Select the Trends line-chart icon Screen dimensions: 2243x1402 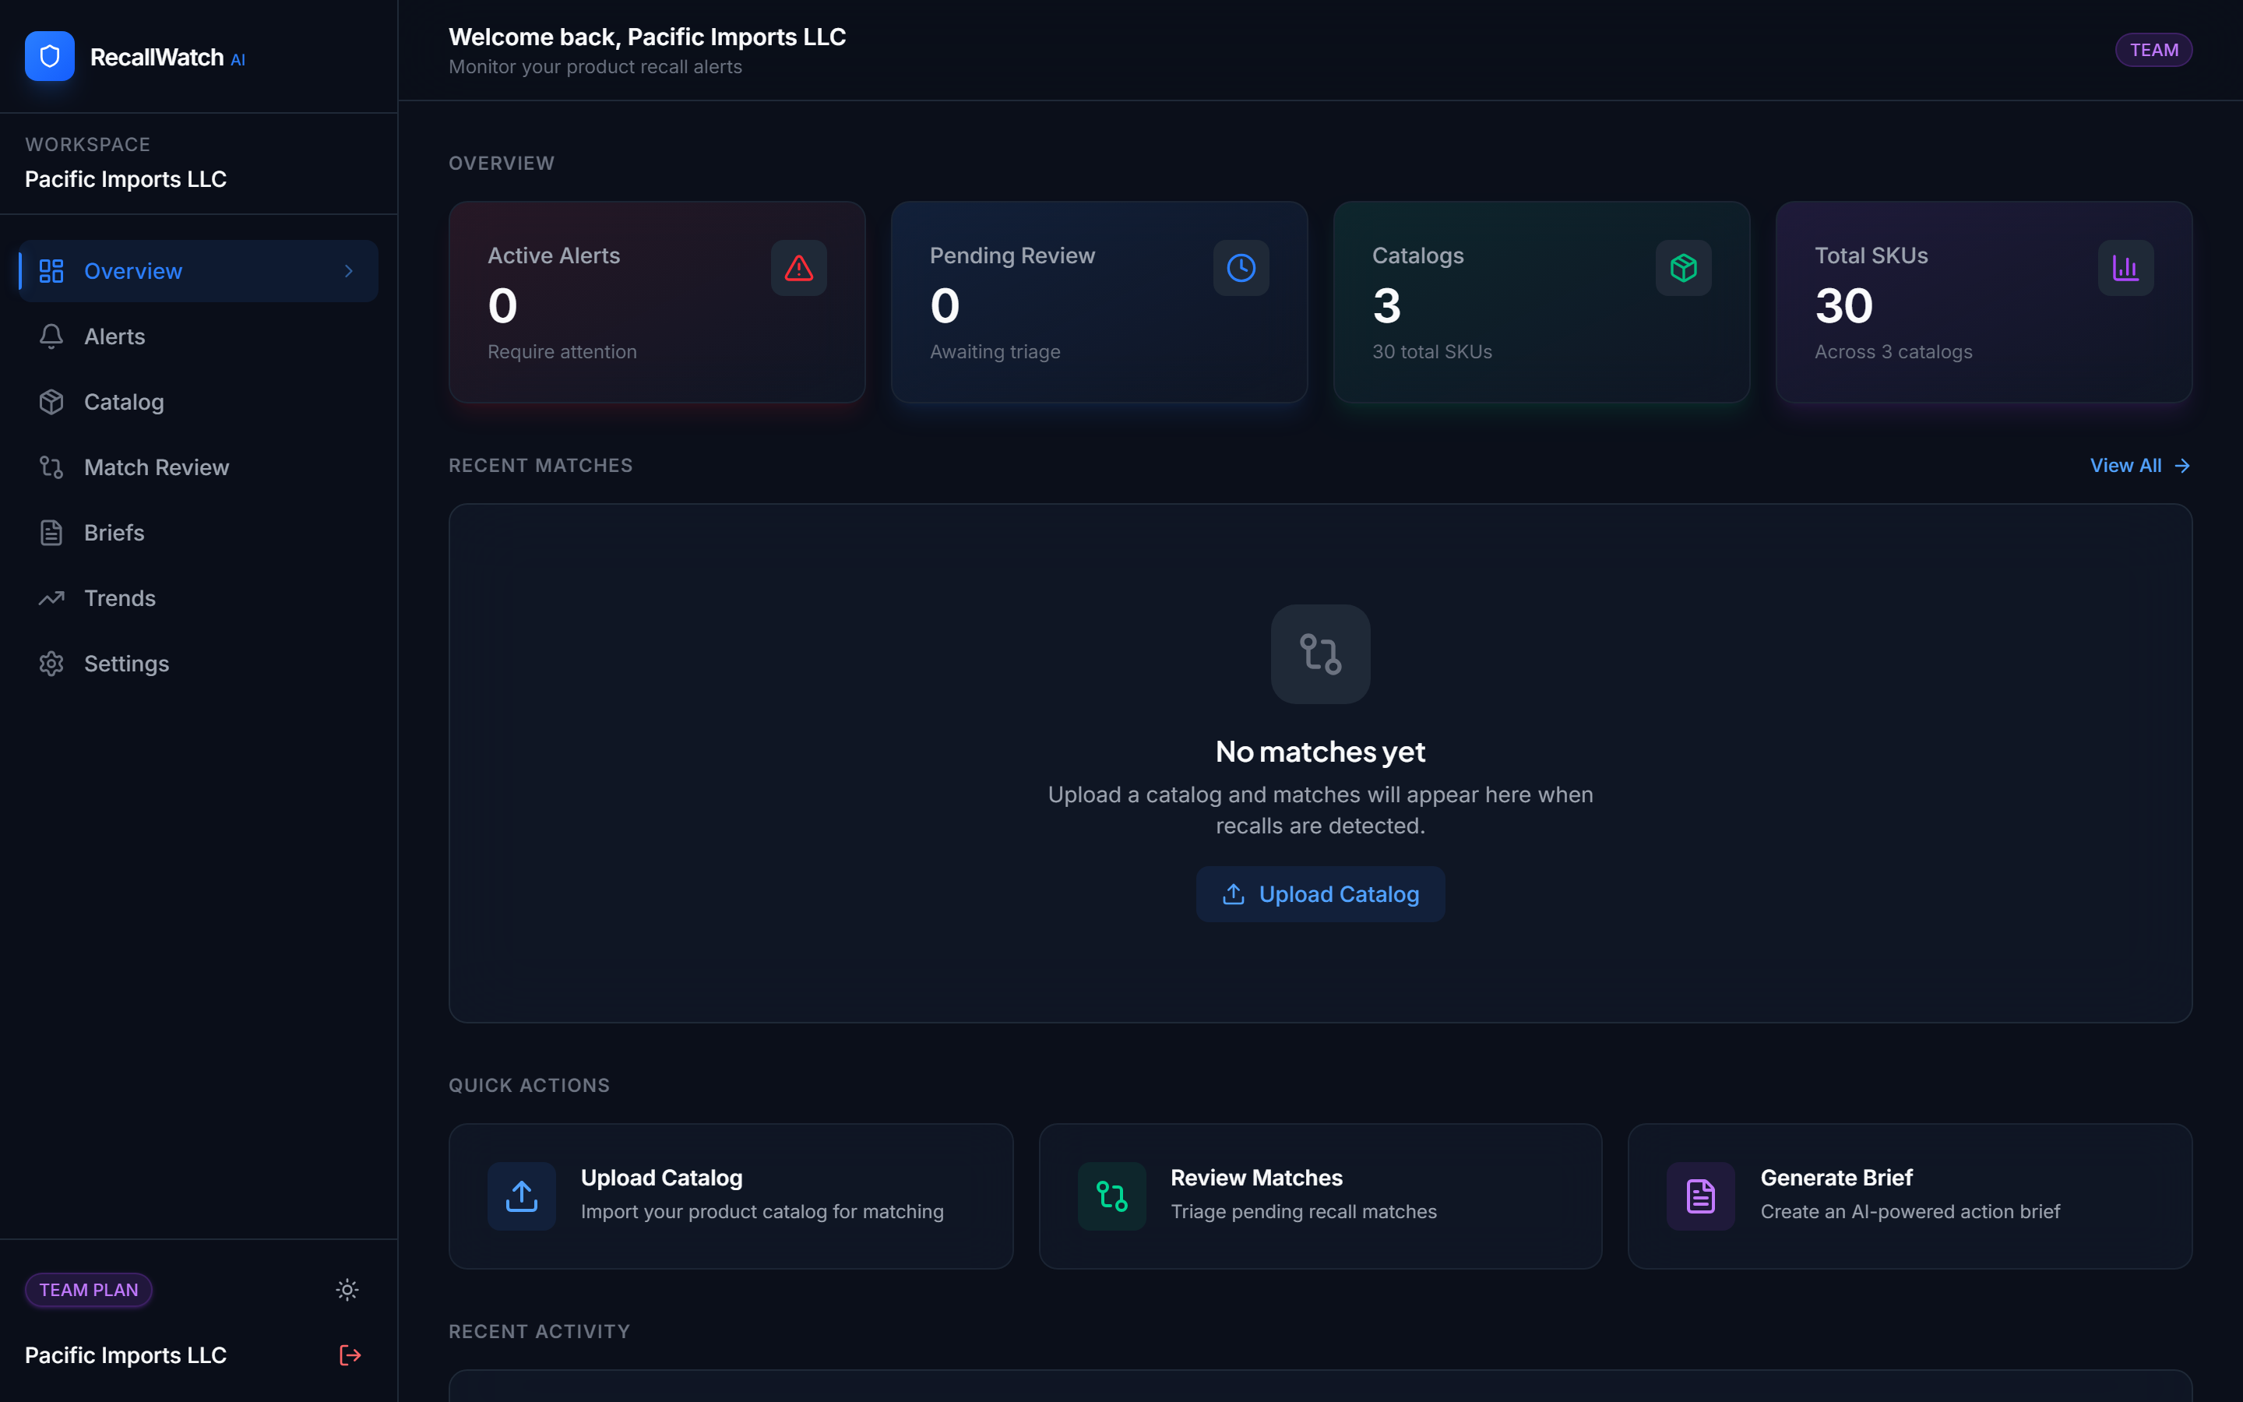pos(51,598)
